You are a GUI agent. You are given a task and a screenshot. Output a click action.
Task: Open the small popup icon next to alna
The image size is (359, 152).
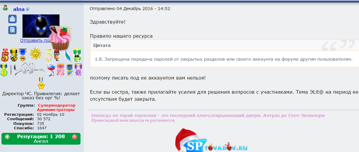tap(28, 9)
